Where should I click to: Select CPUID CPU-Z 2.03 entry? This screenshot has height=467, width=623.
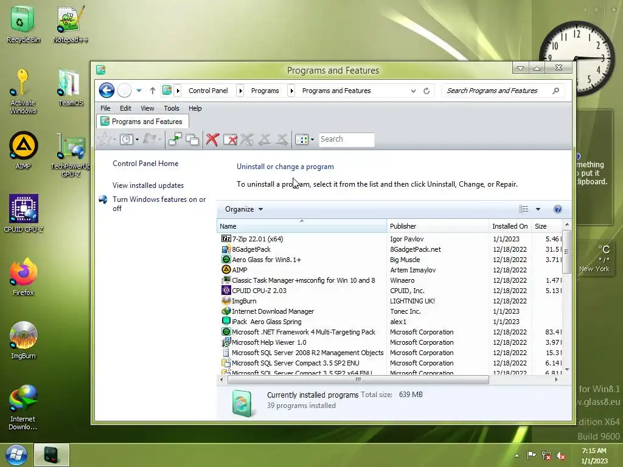[259, 291]
